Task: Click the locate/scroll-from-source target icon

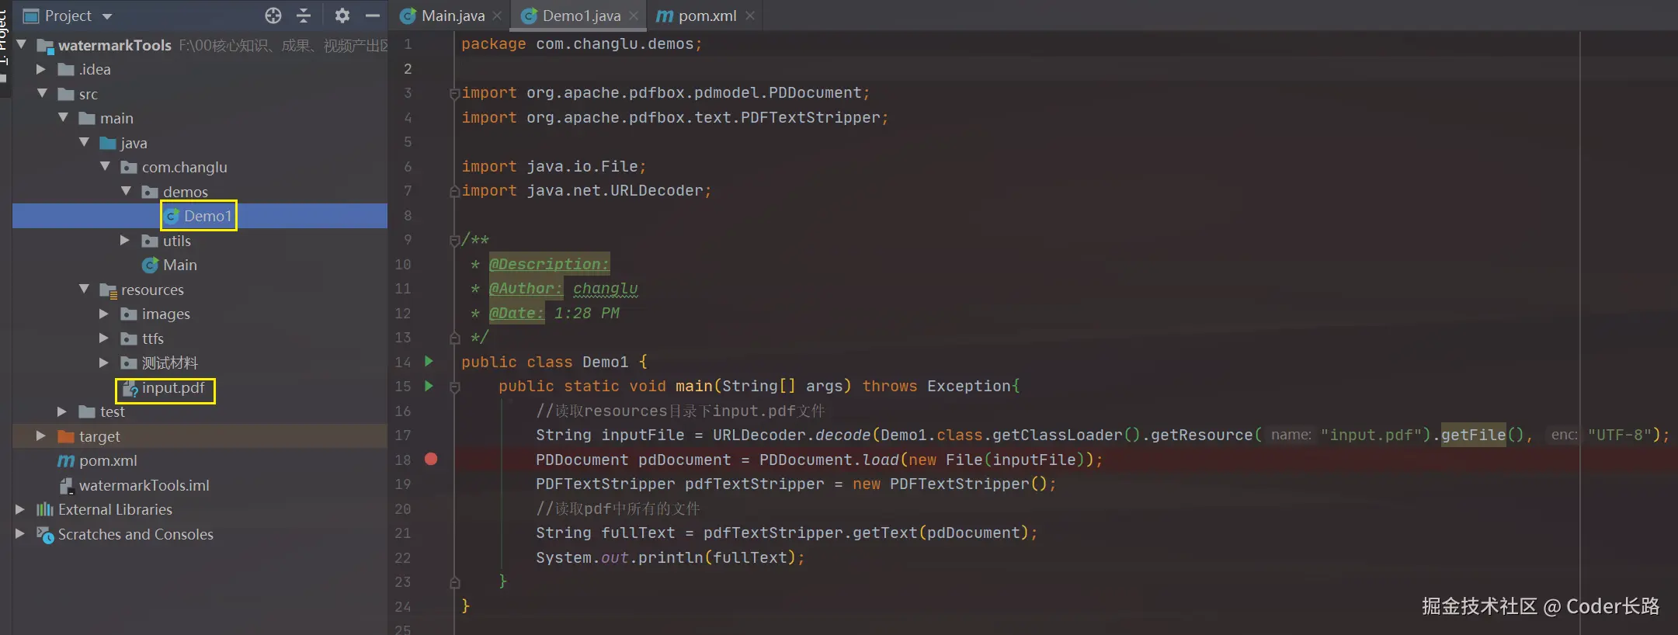Action: [x=273, y=16]
